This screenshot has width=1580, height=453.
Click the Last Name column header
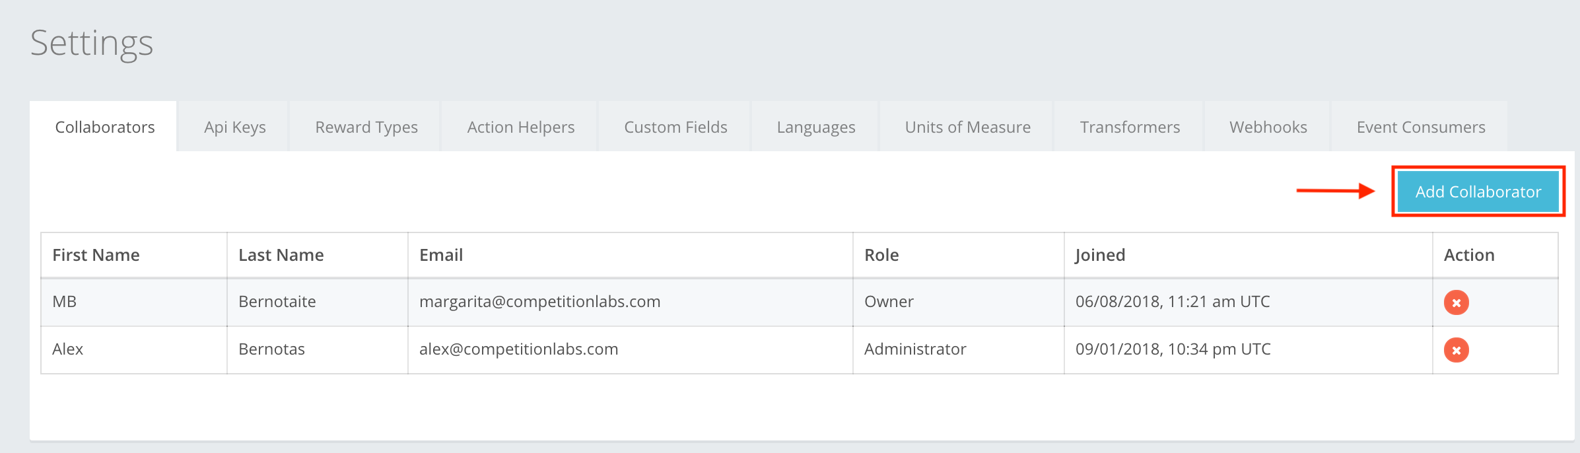coord(281,255)
